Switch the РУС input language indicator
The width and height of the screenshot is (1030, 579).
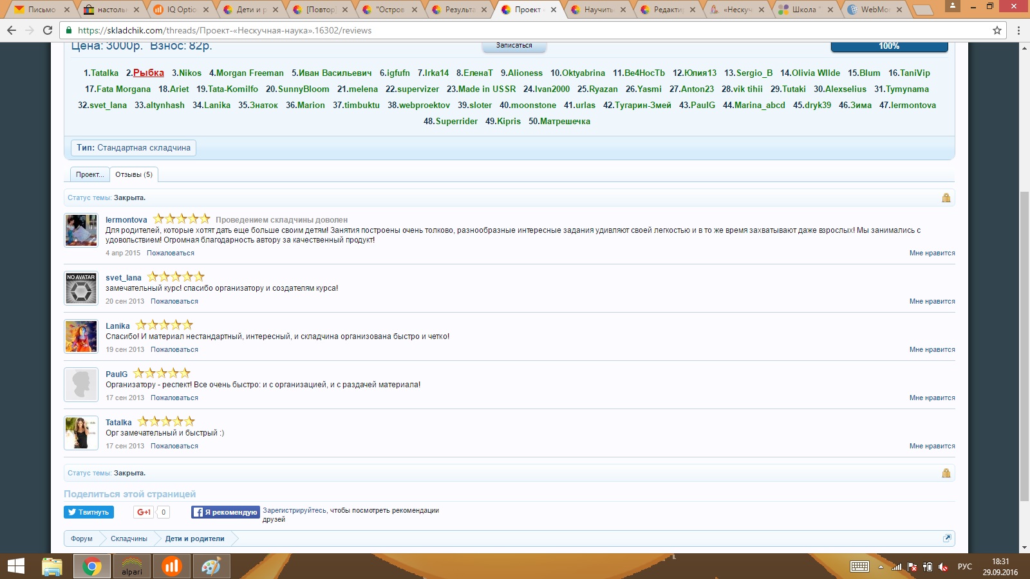964,567
